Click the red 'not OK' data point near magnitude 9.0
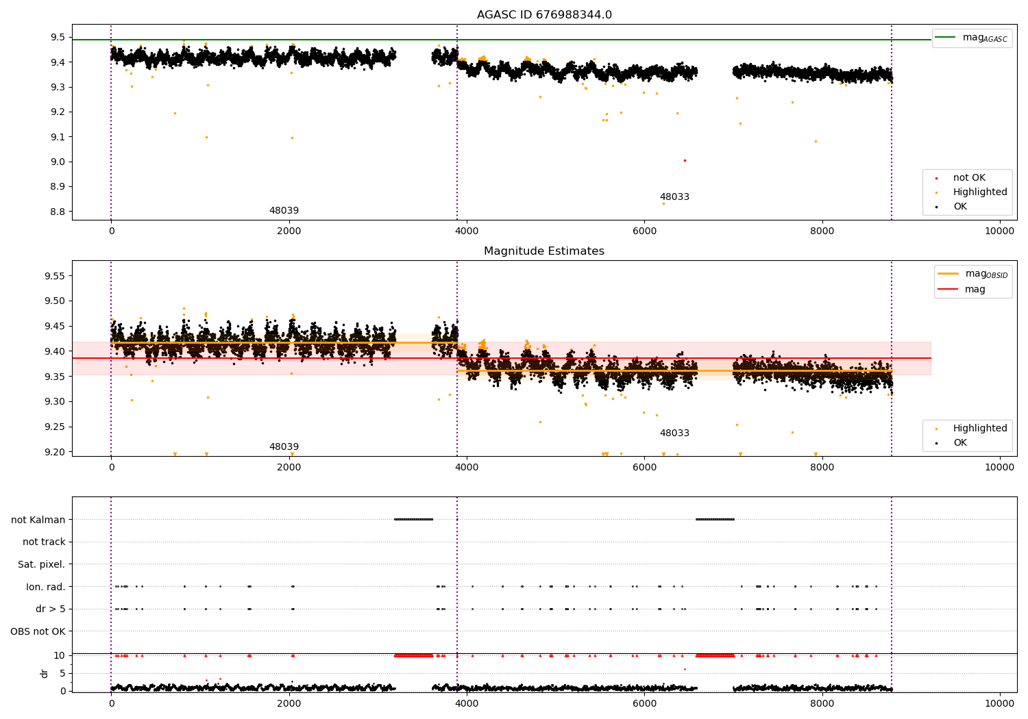This screenshot has width=1028, height=719. 684,160
